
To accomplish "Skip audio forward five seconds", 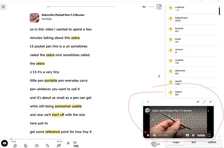I will [x=26, y=146].
